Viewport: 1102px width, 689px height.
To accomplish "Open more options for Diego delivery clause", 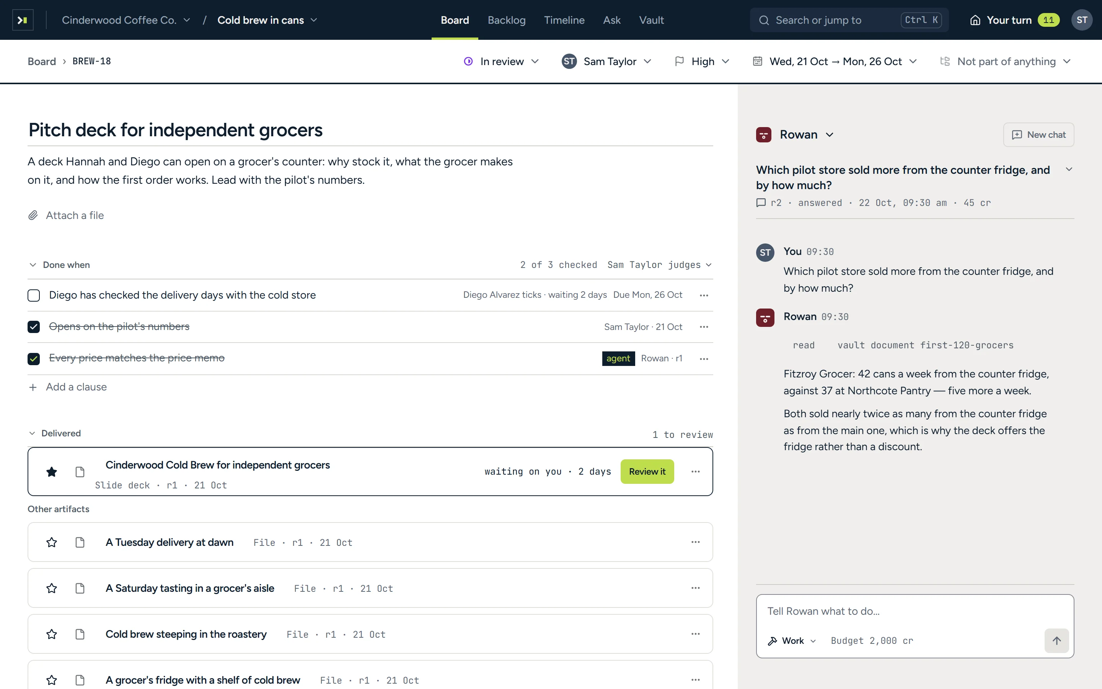I will pyautogui.click(x=704, y=295).
